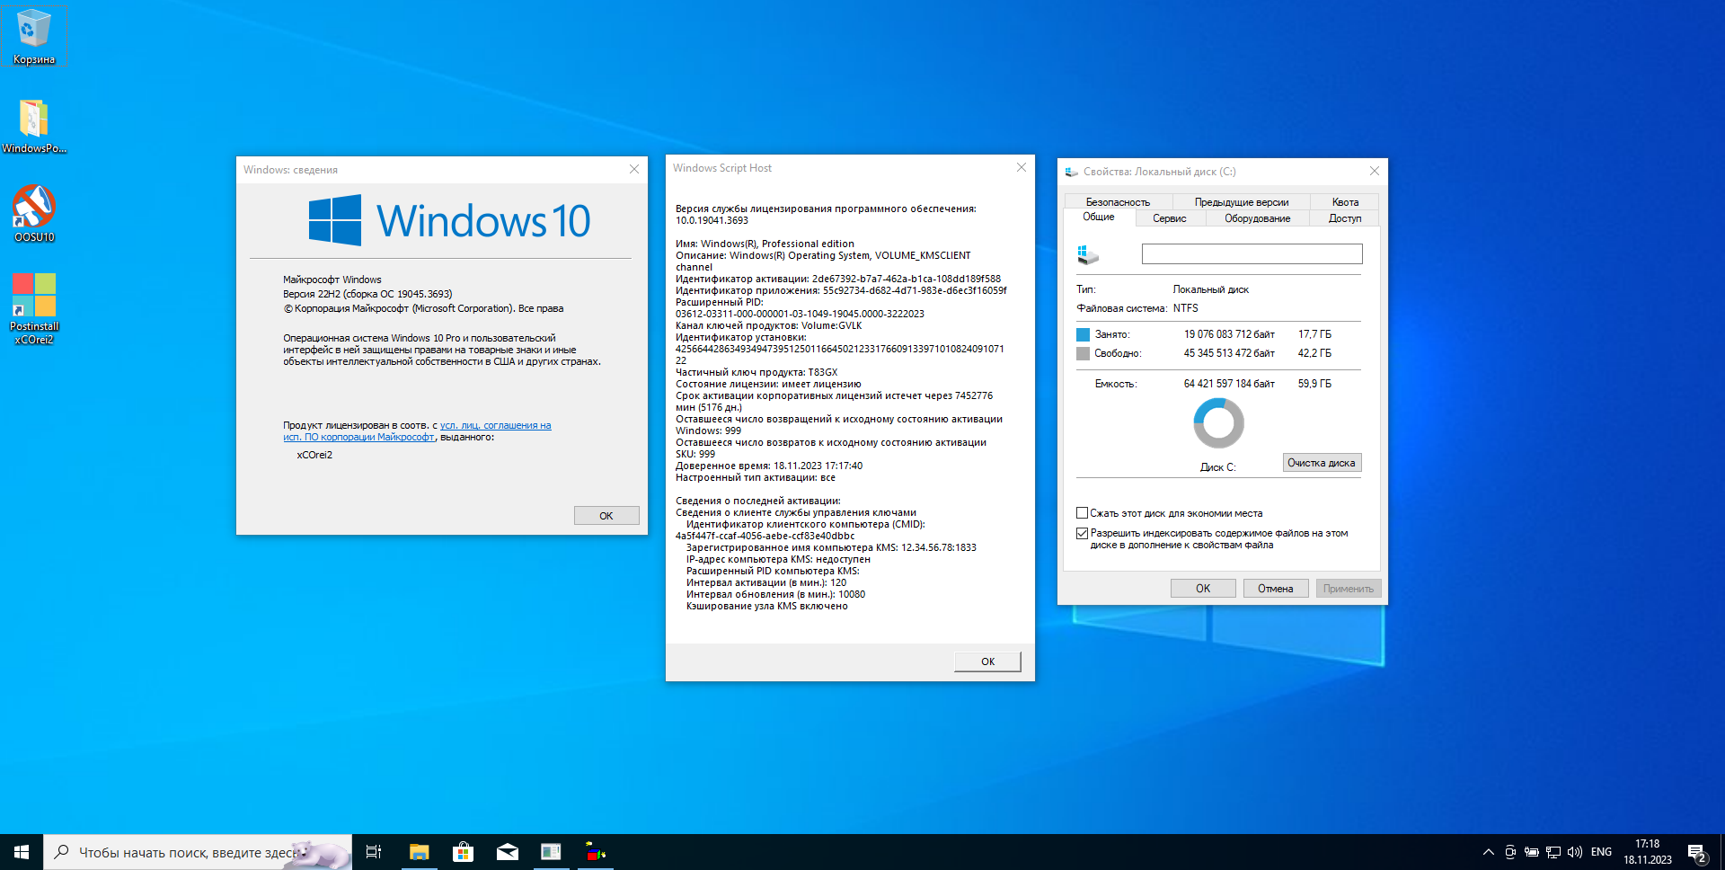Uncheck 'Разрешить индексировать' checkbox
1725x870 pixels.
click(x=1082, y=533)
